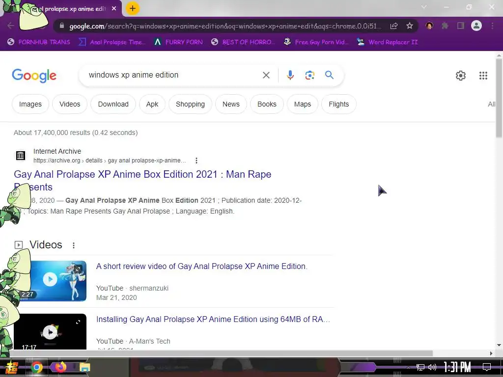Switch to the Images filter

30,104
